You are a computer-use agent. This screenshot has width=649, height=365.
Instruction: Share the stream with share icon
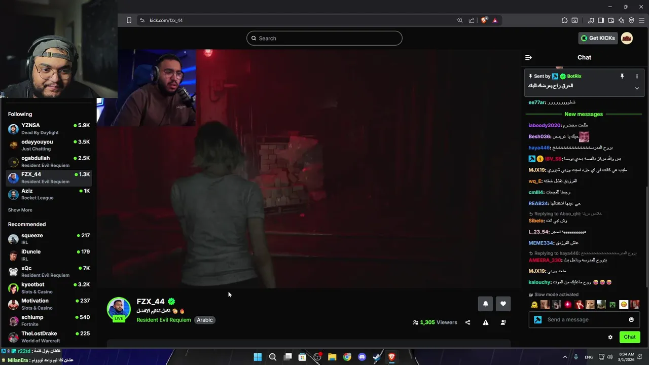point(467,322)
